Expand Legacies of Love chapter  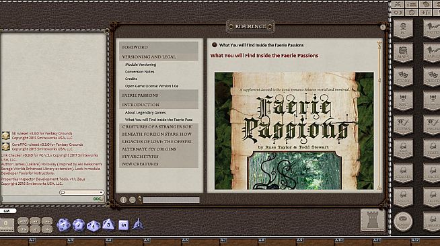(x=159, y=142)
